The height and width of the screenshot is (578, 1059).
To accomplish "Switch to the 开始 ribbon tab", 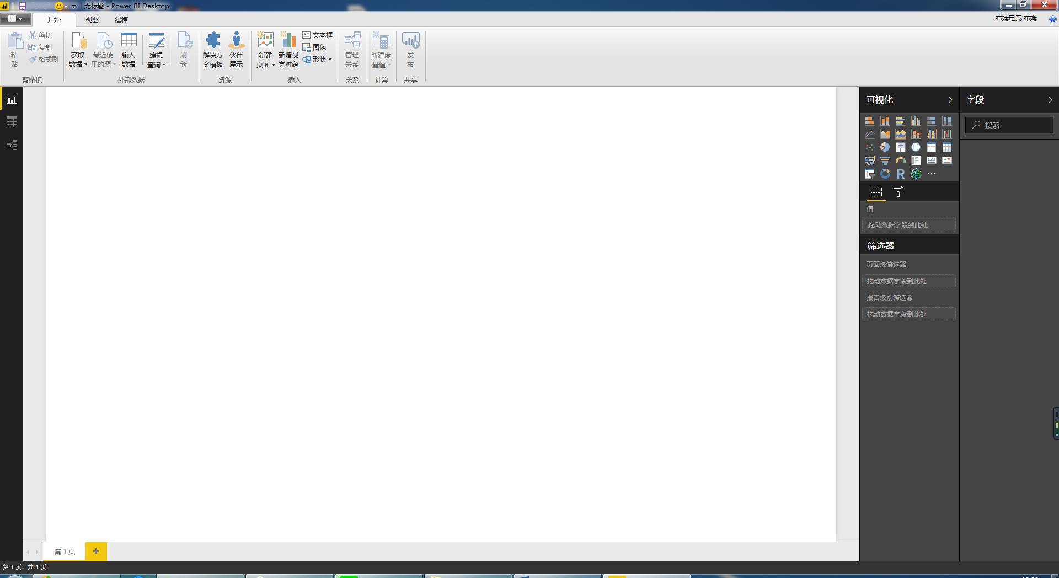I will pyautogui.click(x=54, y=20).
